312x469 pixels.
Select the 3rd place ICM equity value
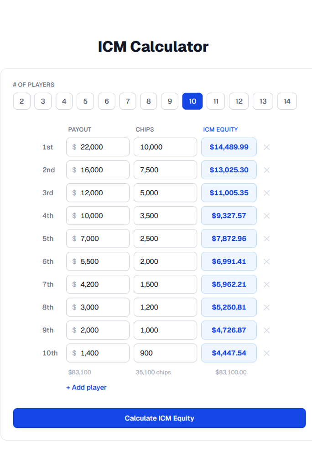click(229, 193)
